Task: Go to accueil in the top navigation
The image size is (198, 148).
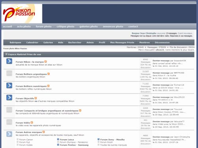Action: [x=8, y=27]
